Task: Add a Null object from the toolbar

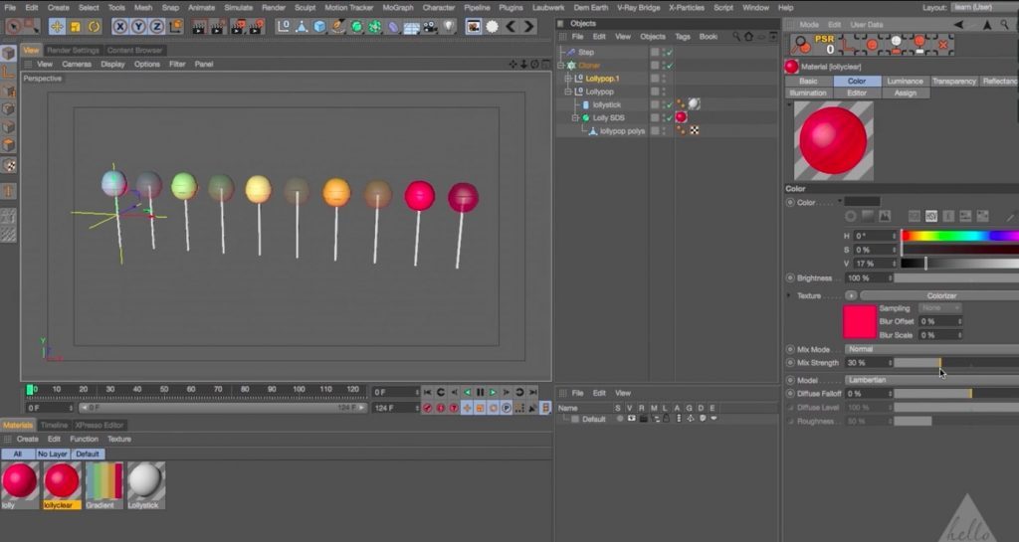Action: click(x=284, y=27)
